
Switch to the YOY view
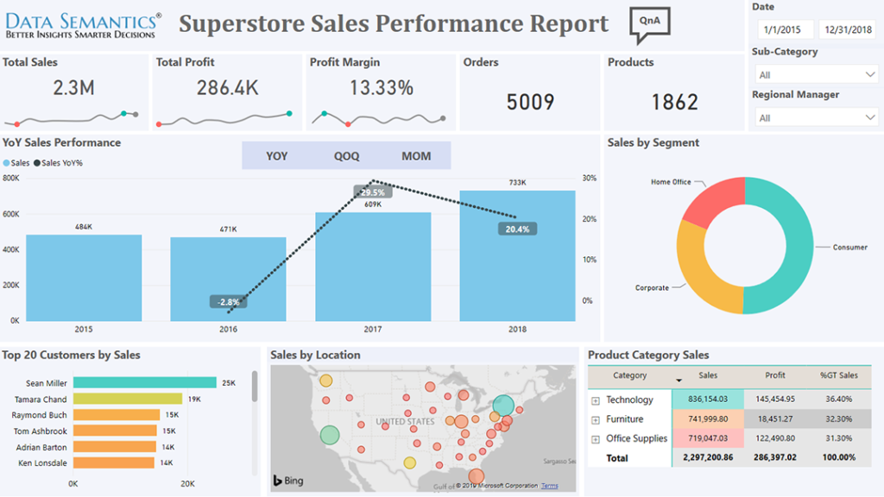click(x=275, y=156)
